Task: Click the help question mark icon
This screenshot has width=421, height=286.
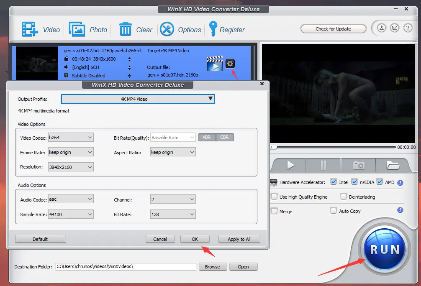Action: click(x=408, y=28)
